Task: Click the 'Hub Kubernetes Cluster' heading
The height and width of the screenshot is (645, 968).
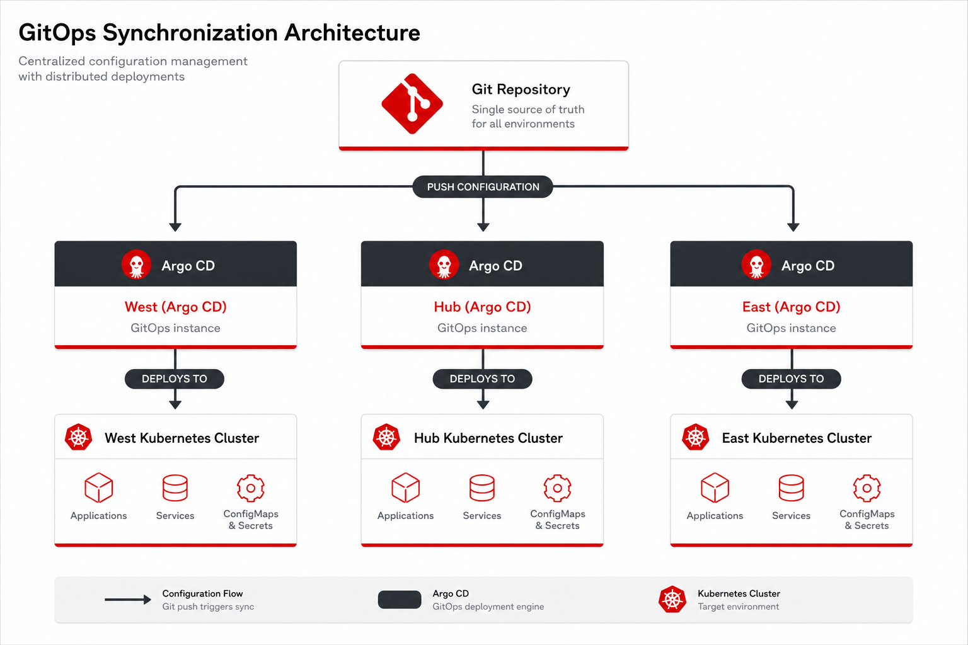Action: click(x=488, y=438)
